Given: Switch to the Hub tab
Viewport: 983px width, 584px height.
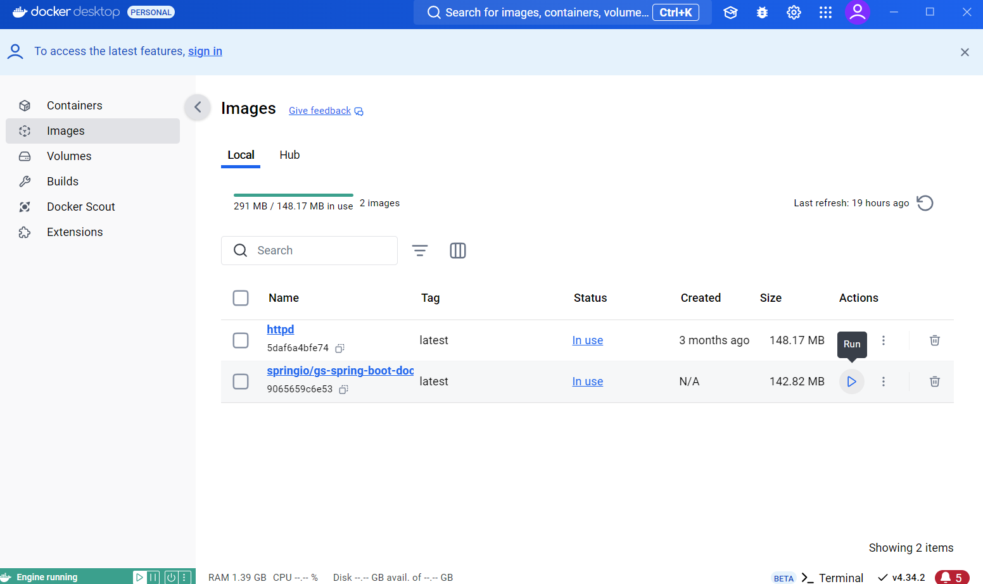Looking at the screenshot, I should (x=289, y=155).
